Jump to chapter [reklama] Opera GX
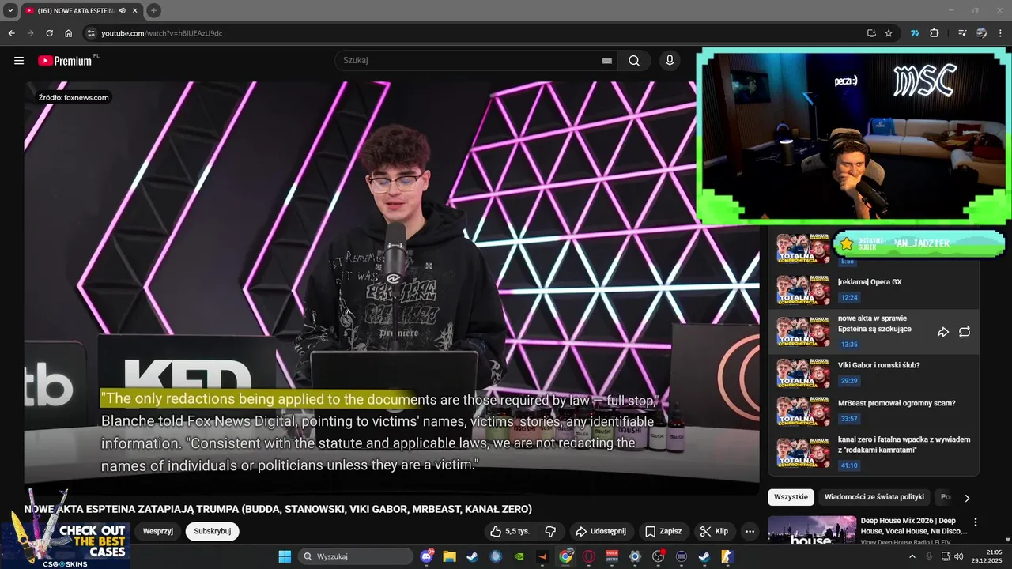1012x569 pixels. click(x=874, y=290)
